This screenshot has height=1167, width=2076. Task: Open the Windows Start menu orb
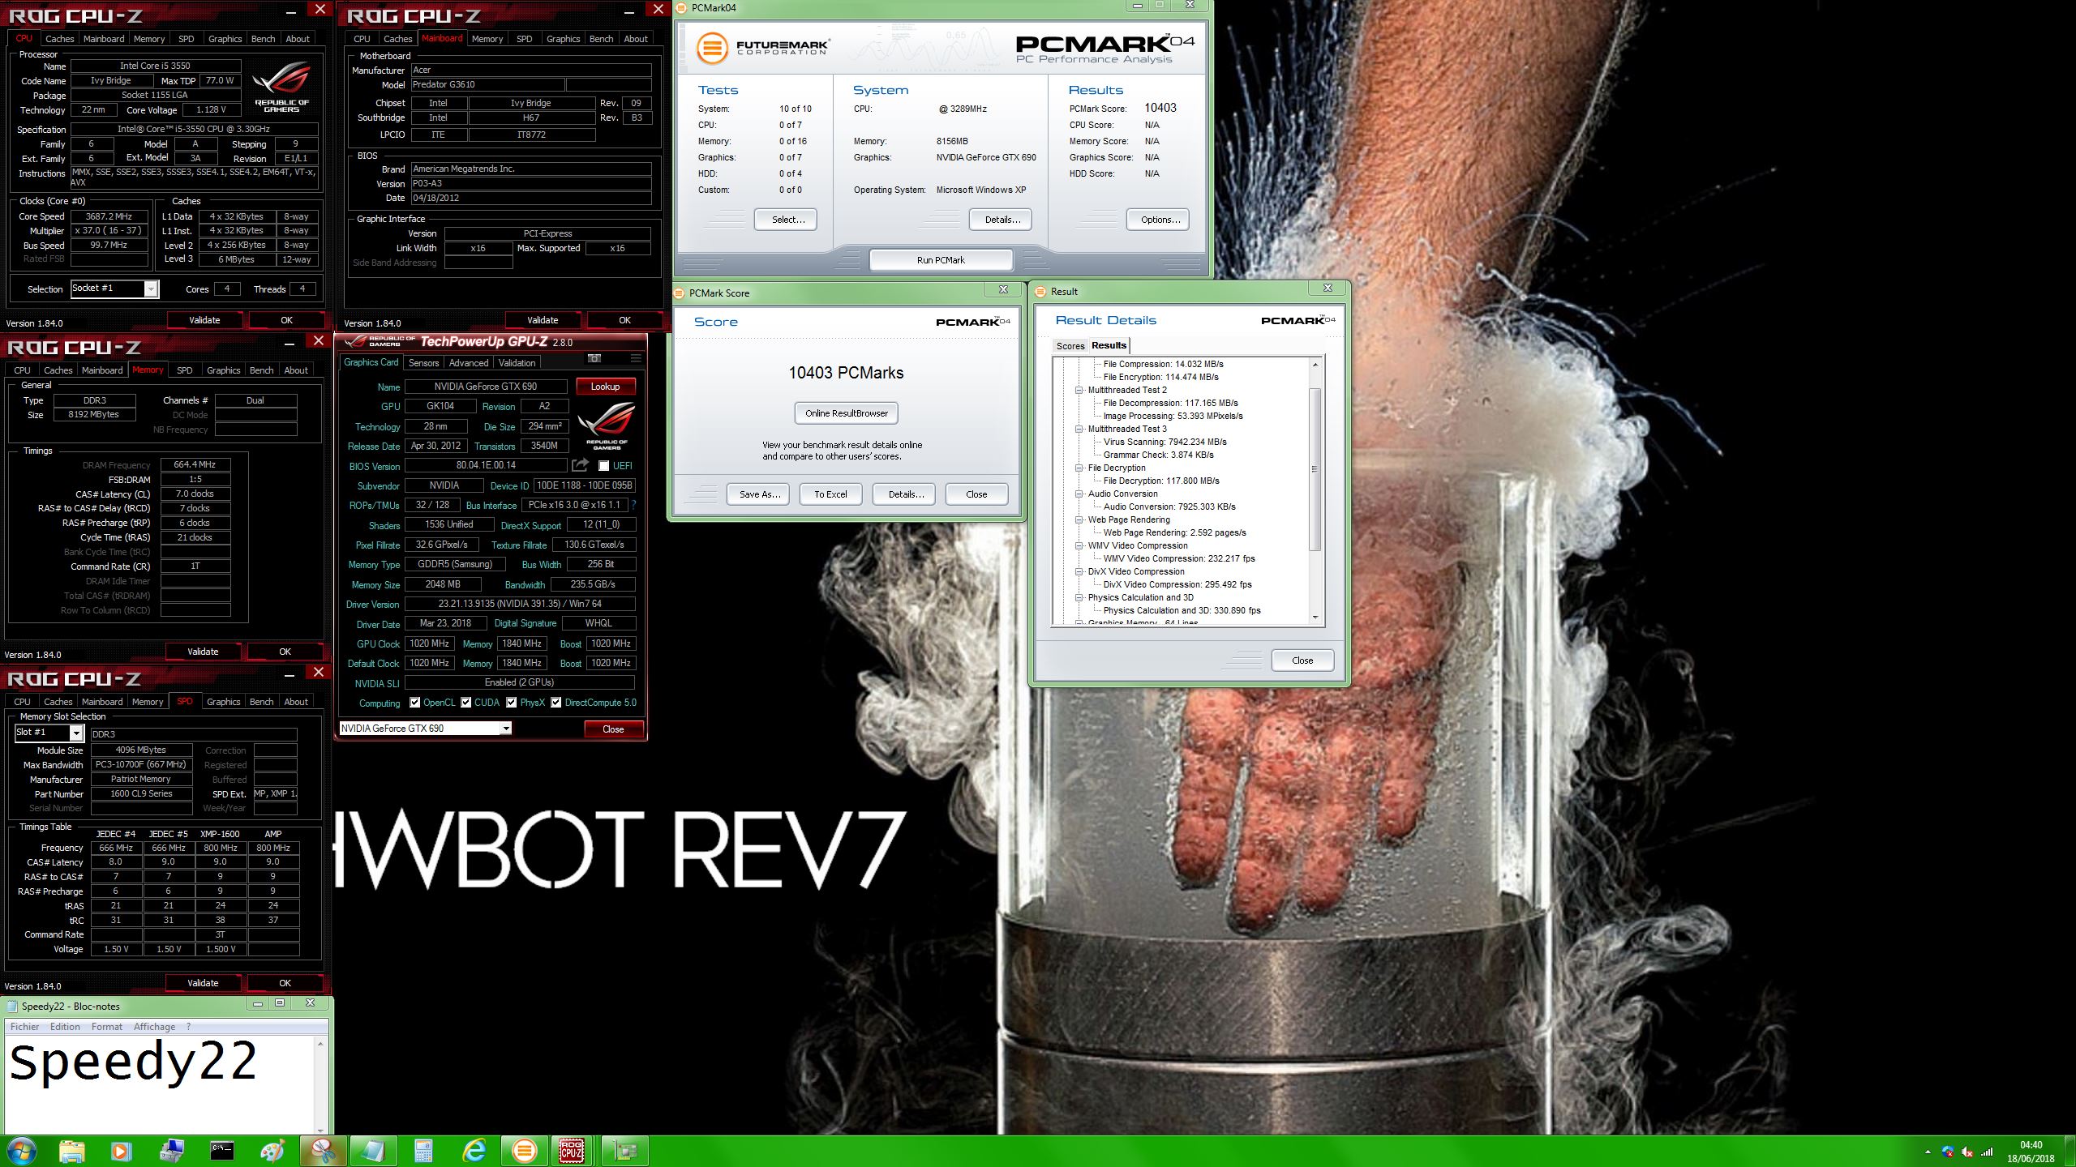point(22,1151)
